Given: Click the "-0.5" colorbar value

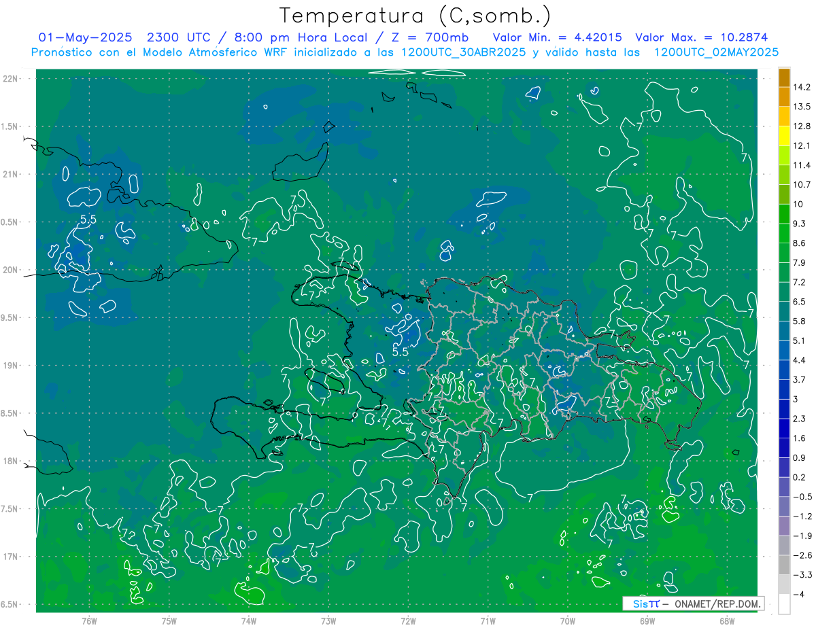Looking at the screenshot, I should 802,497.
